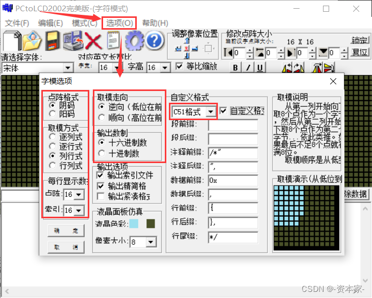The image size is (372, 298).
Task: Click the dotted square border icon
Action: (x=208, y=49)
